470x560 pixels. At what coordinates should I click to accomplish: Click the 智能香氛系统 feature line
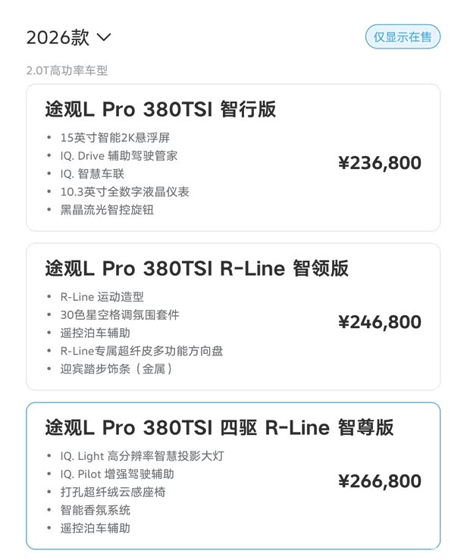coord(95,510)
